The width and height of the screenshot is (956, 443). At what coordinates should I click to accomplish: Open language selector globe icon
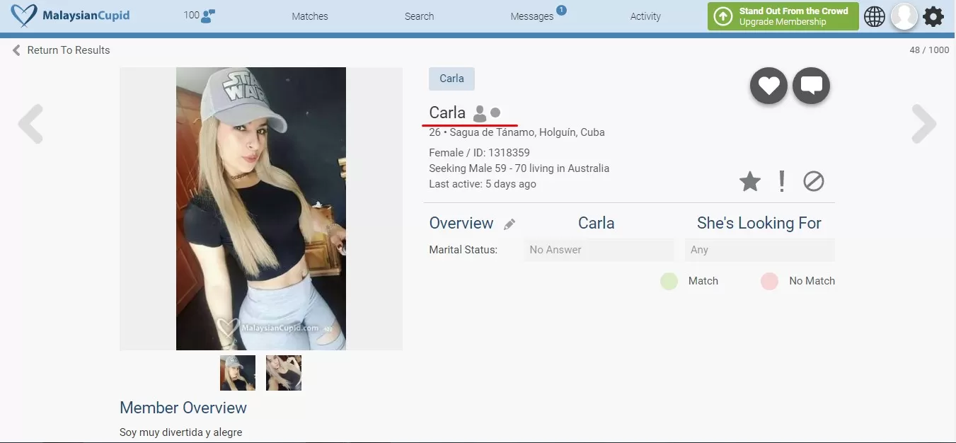(875, 16)
